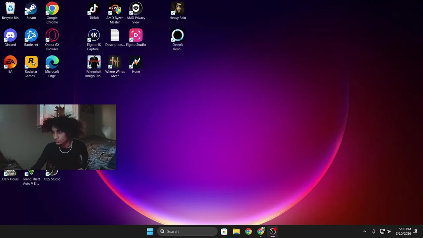Viewport: 423px width, 238px height.
Task: Open File Explorer from the taskbar
Action: 236,231
